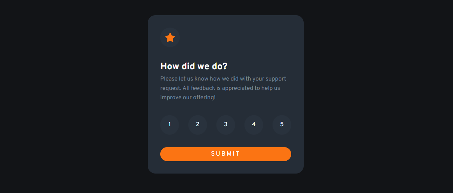Pick rating number 3
453x193 pixels.
[x=226, y=125]
